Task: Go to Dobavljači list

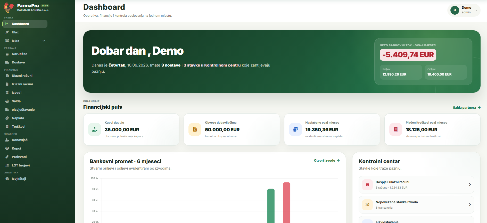Action: [25, 140]
